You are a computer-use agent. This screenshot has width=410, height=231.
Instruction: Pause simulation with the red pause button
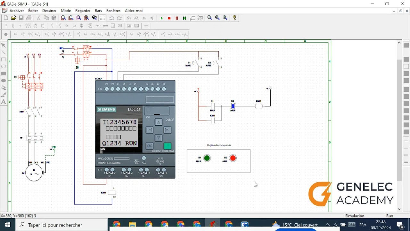[177, 18]
